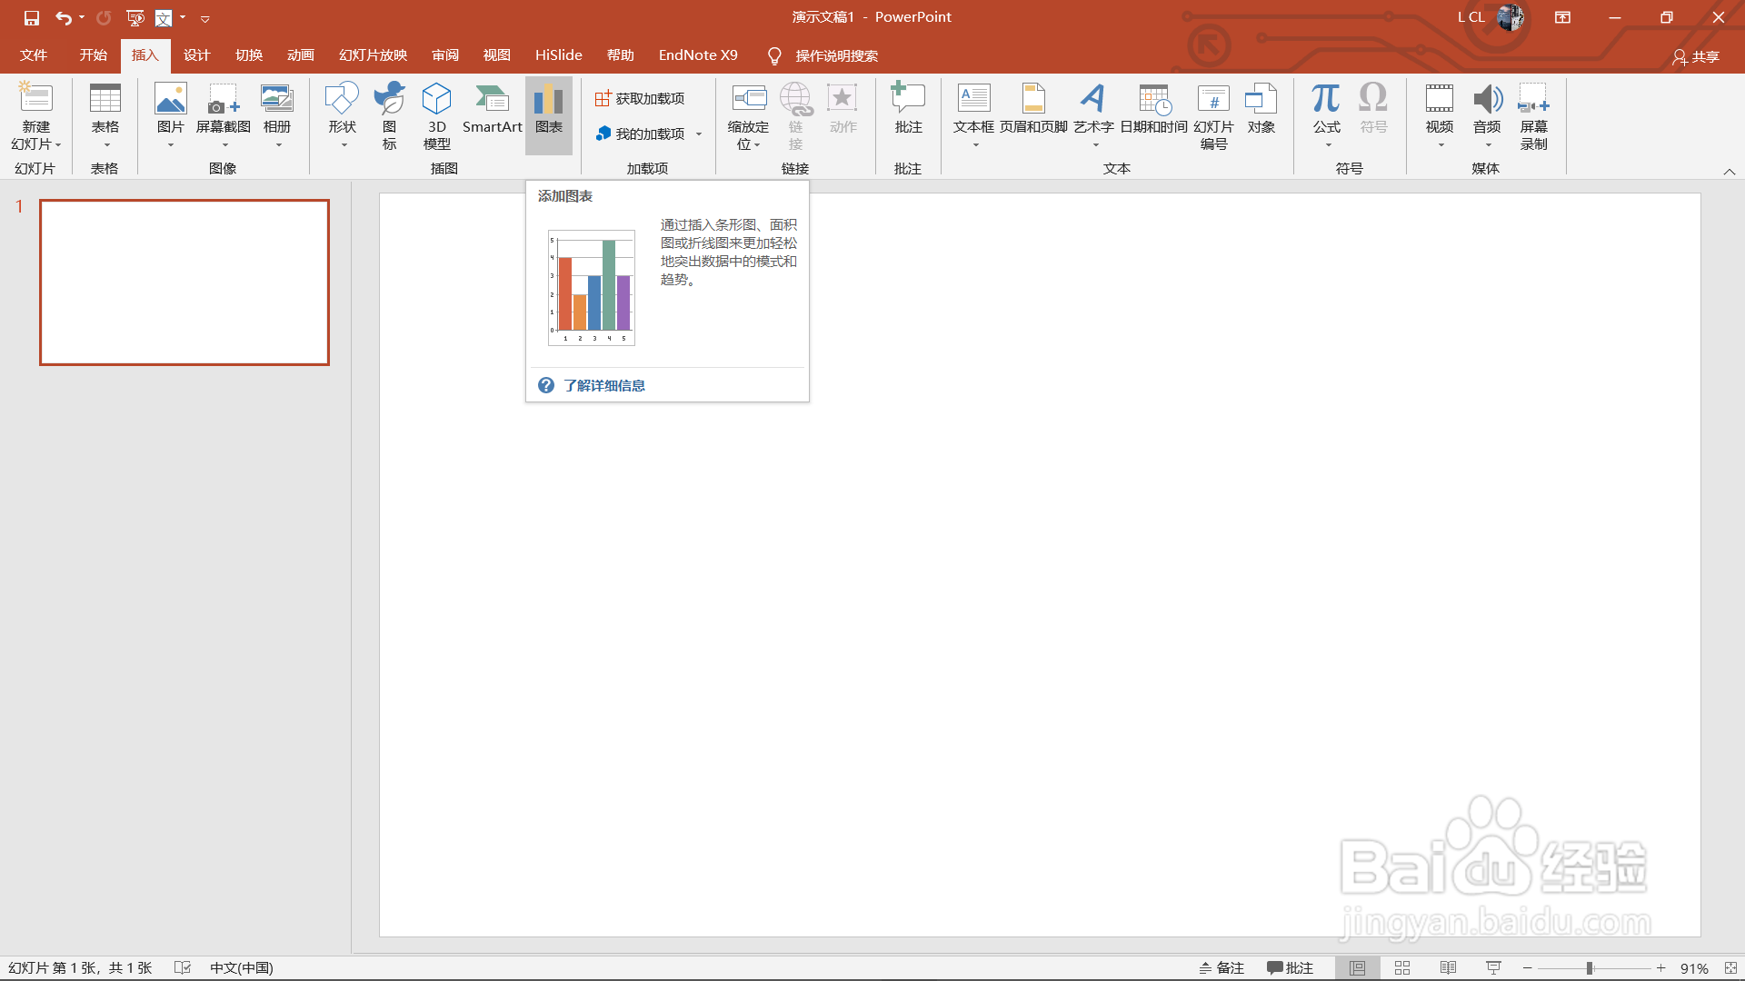Click Get Add-ins (获取加载项) button
Image resolution: width=1745 pixels, height=981 pixels.
click(x=641, y=99)
